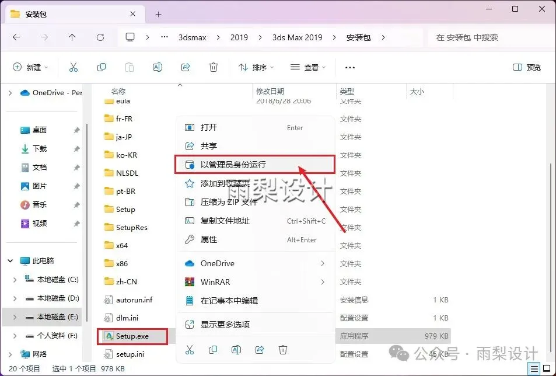This screenshot has width=556, height=376.
Task: Switch to large thumbnails view icon in the status bar
Action: pos(547,369)
